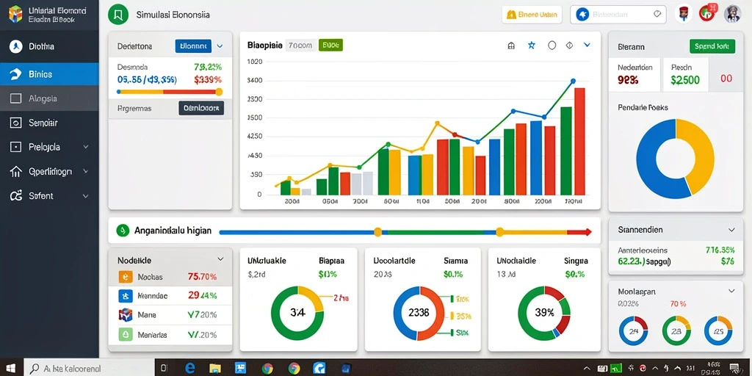Click the home icon above the chart
The width and height of the screenshot is (752, 376).
click(x=511, y=46)
